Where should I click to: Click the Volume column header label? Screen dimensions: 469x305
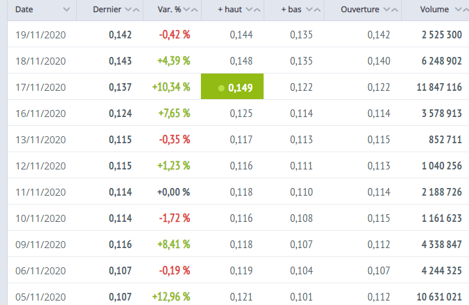point(434,10)
